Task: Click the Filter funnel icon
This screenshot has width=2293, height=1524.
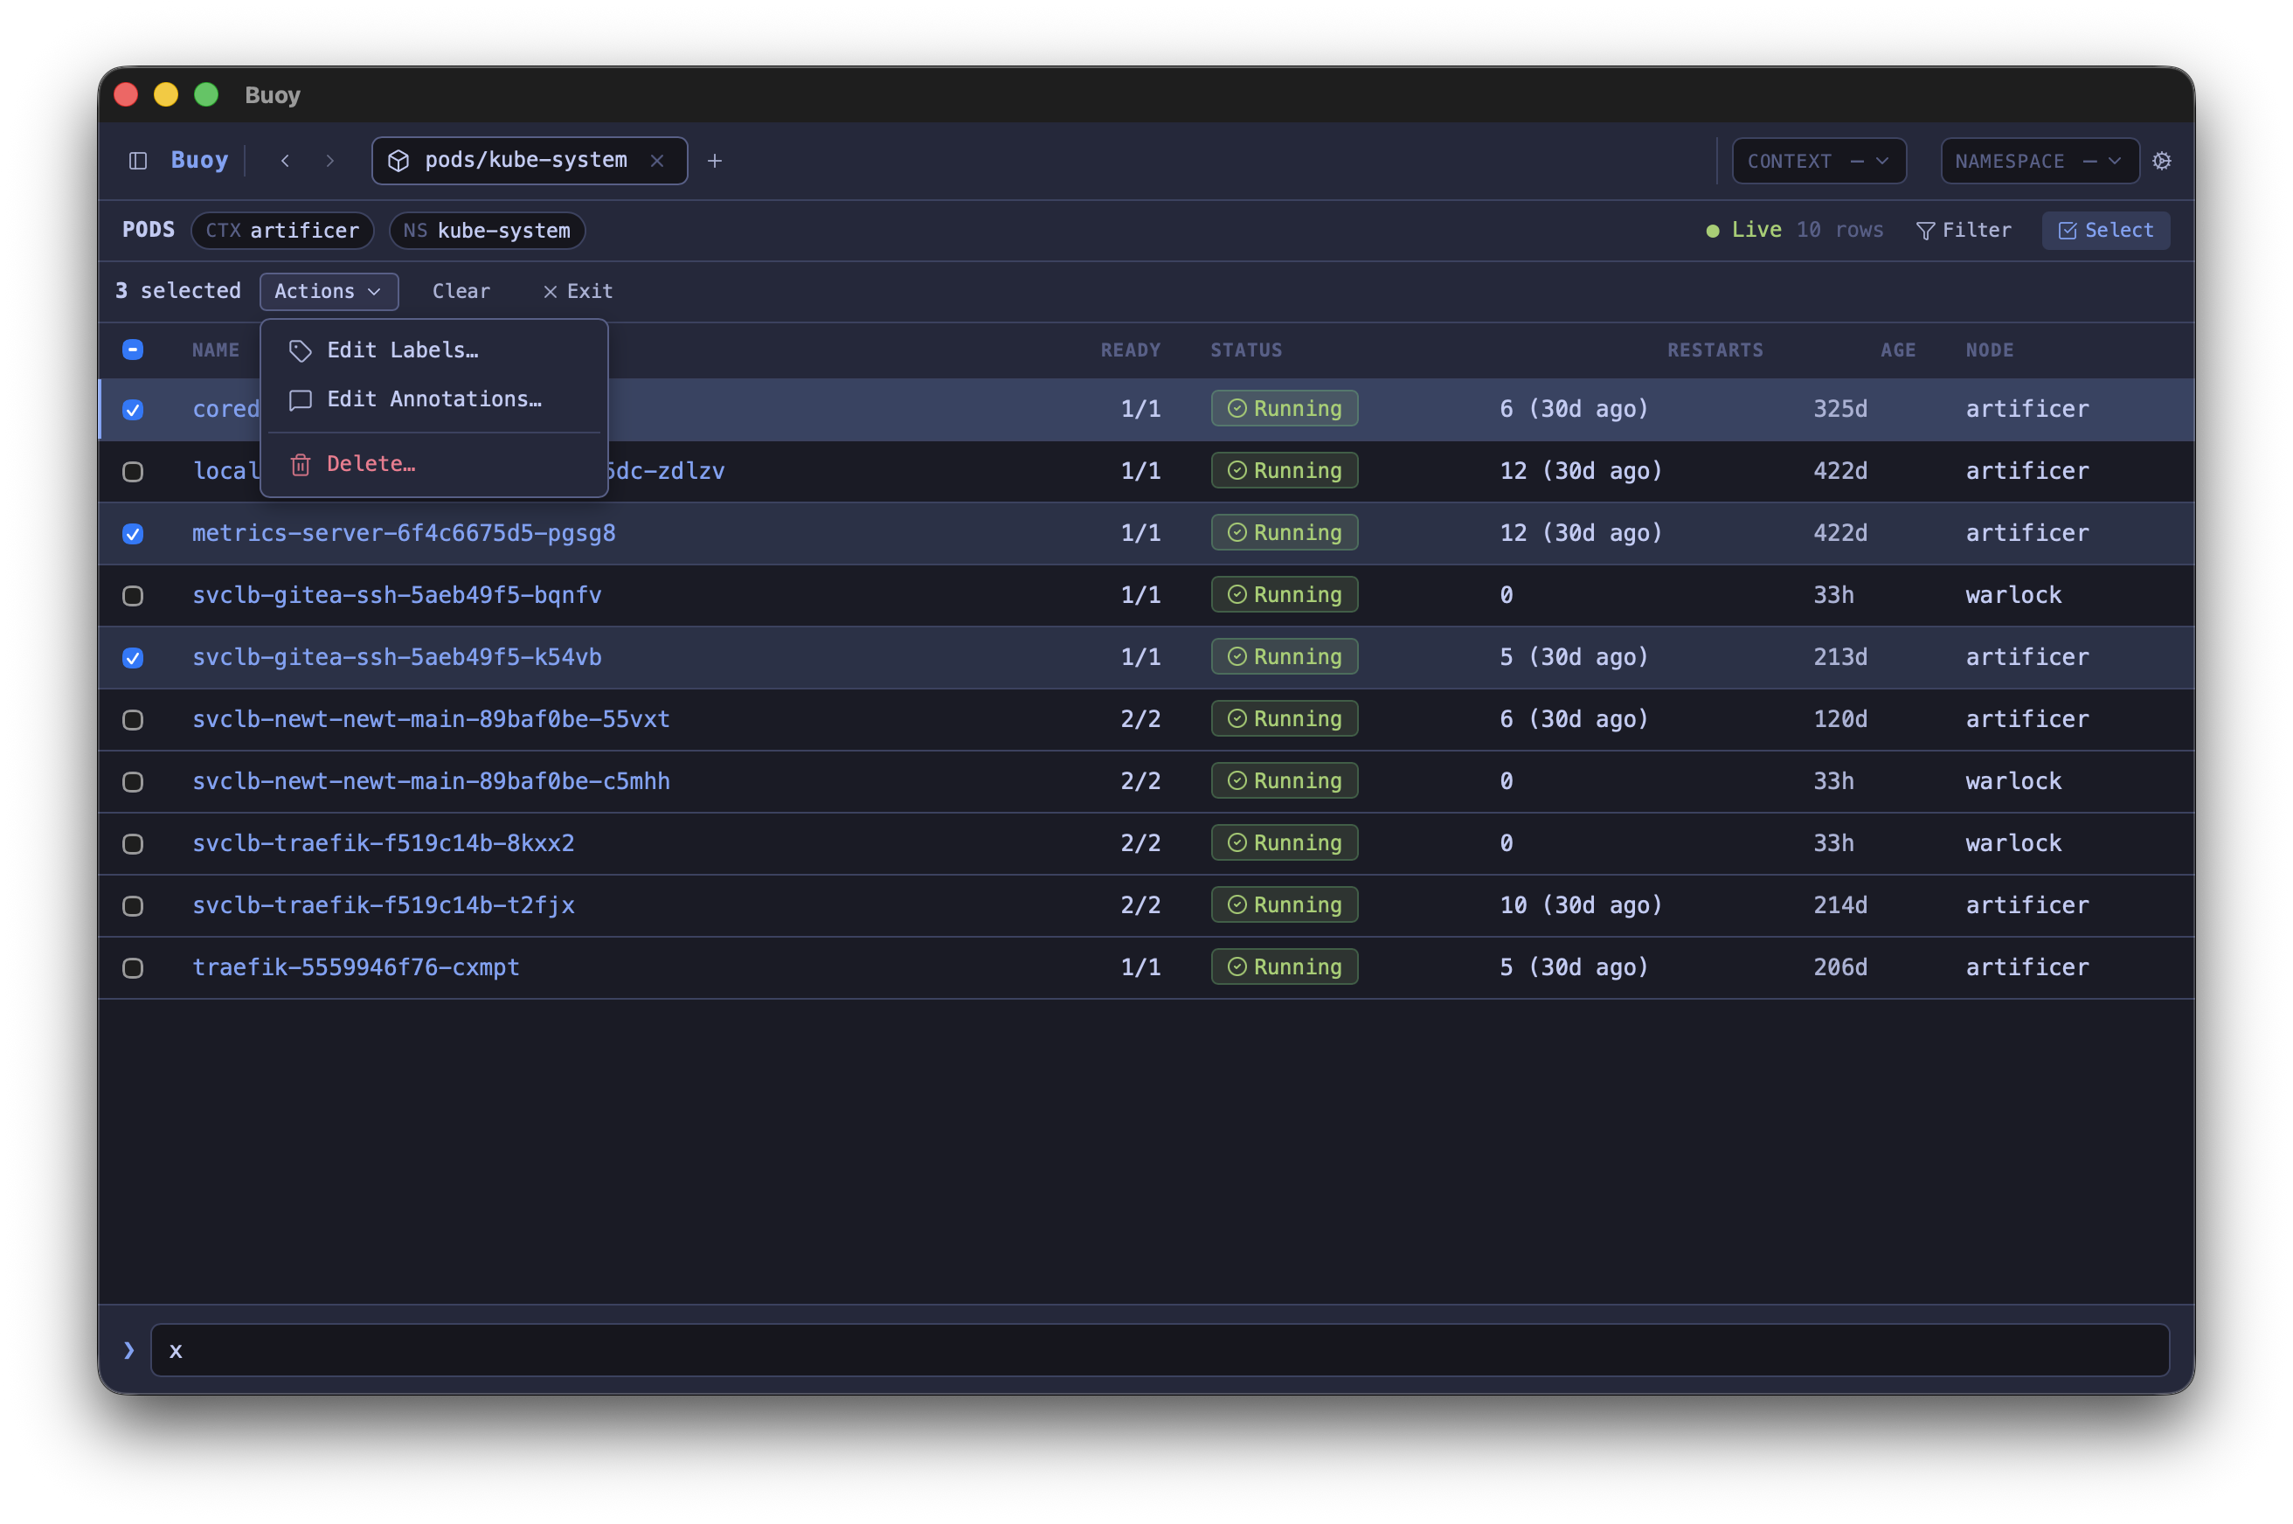Action: click(1924, 231)
